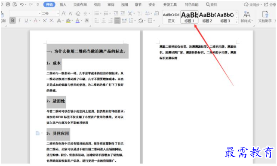
Task: Expand the quick access toolbar customize arrow
Action: click(x=38, y=4)
